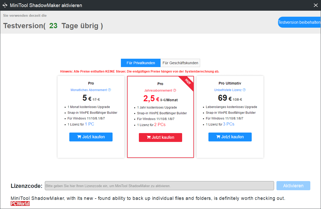Close the activation window
321x209 pixels.
click(x=316, y=5)
